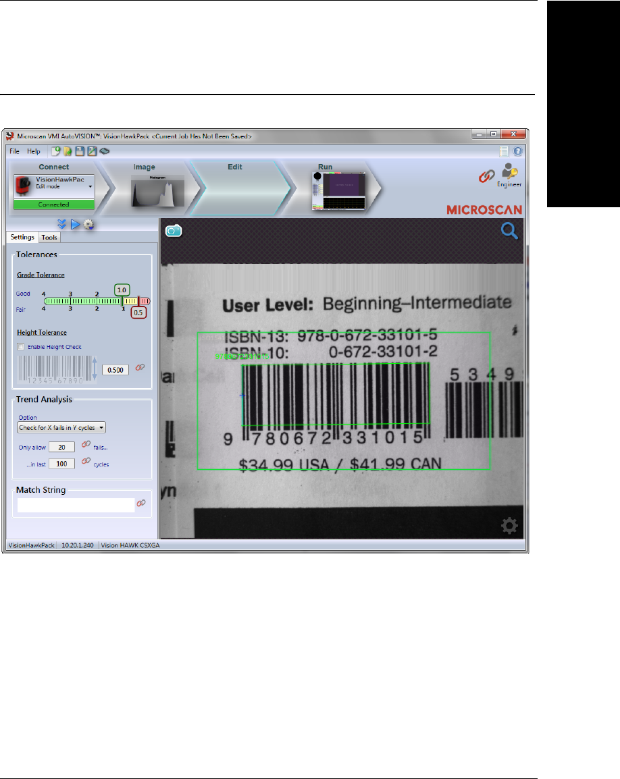Click Vision HAWK CSXGA in status bar

tap(130, 545)
